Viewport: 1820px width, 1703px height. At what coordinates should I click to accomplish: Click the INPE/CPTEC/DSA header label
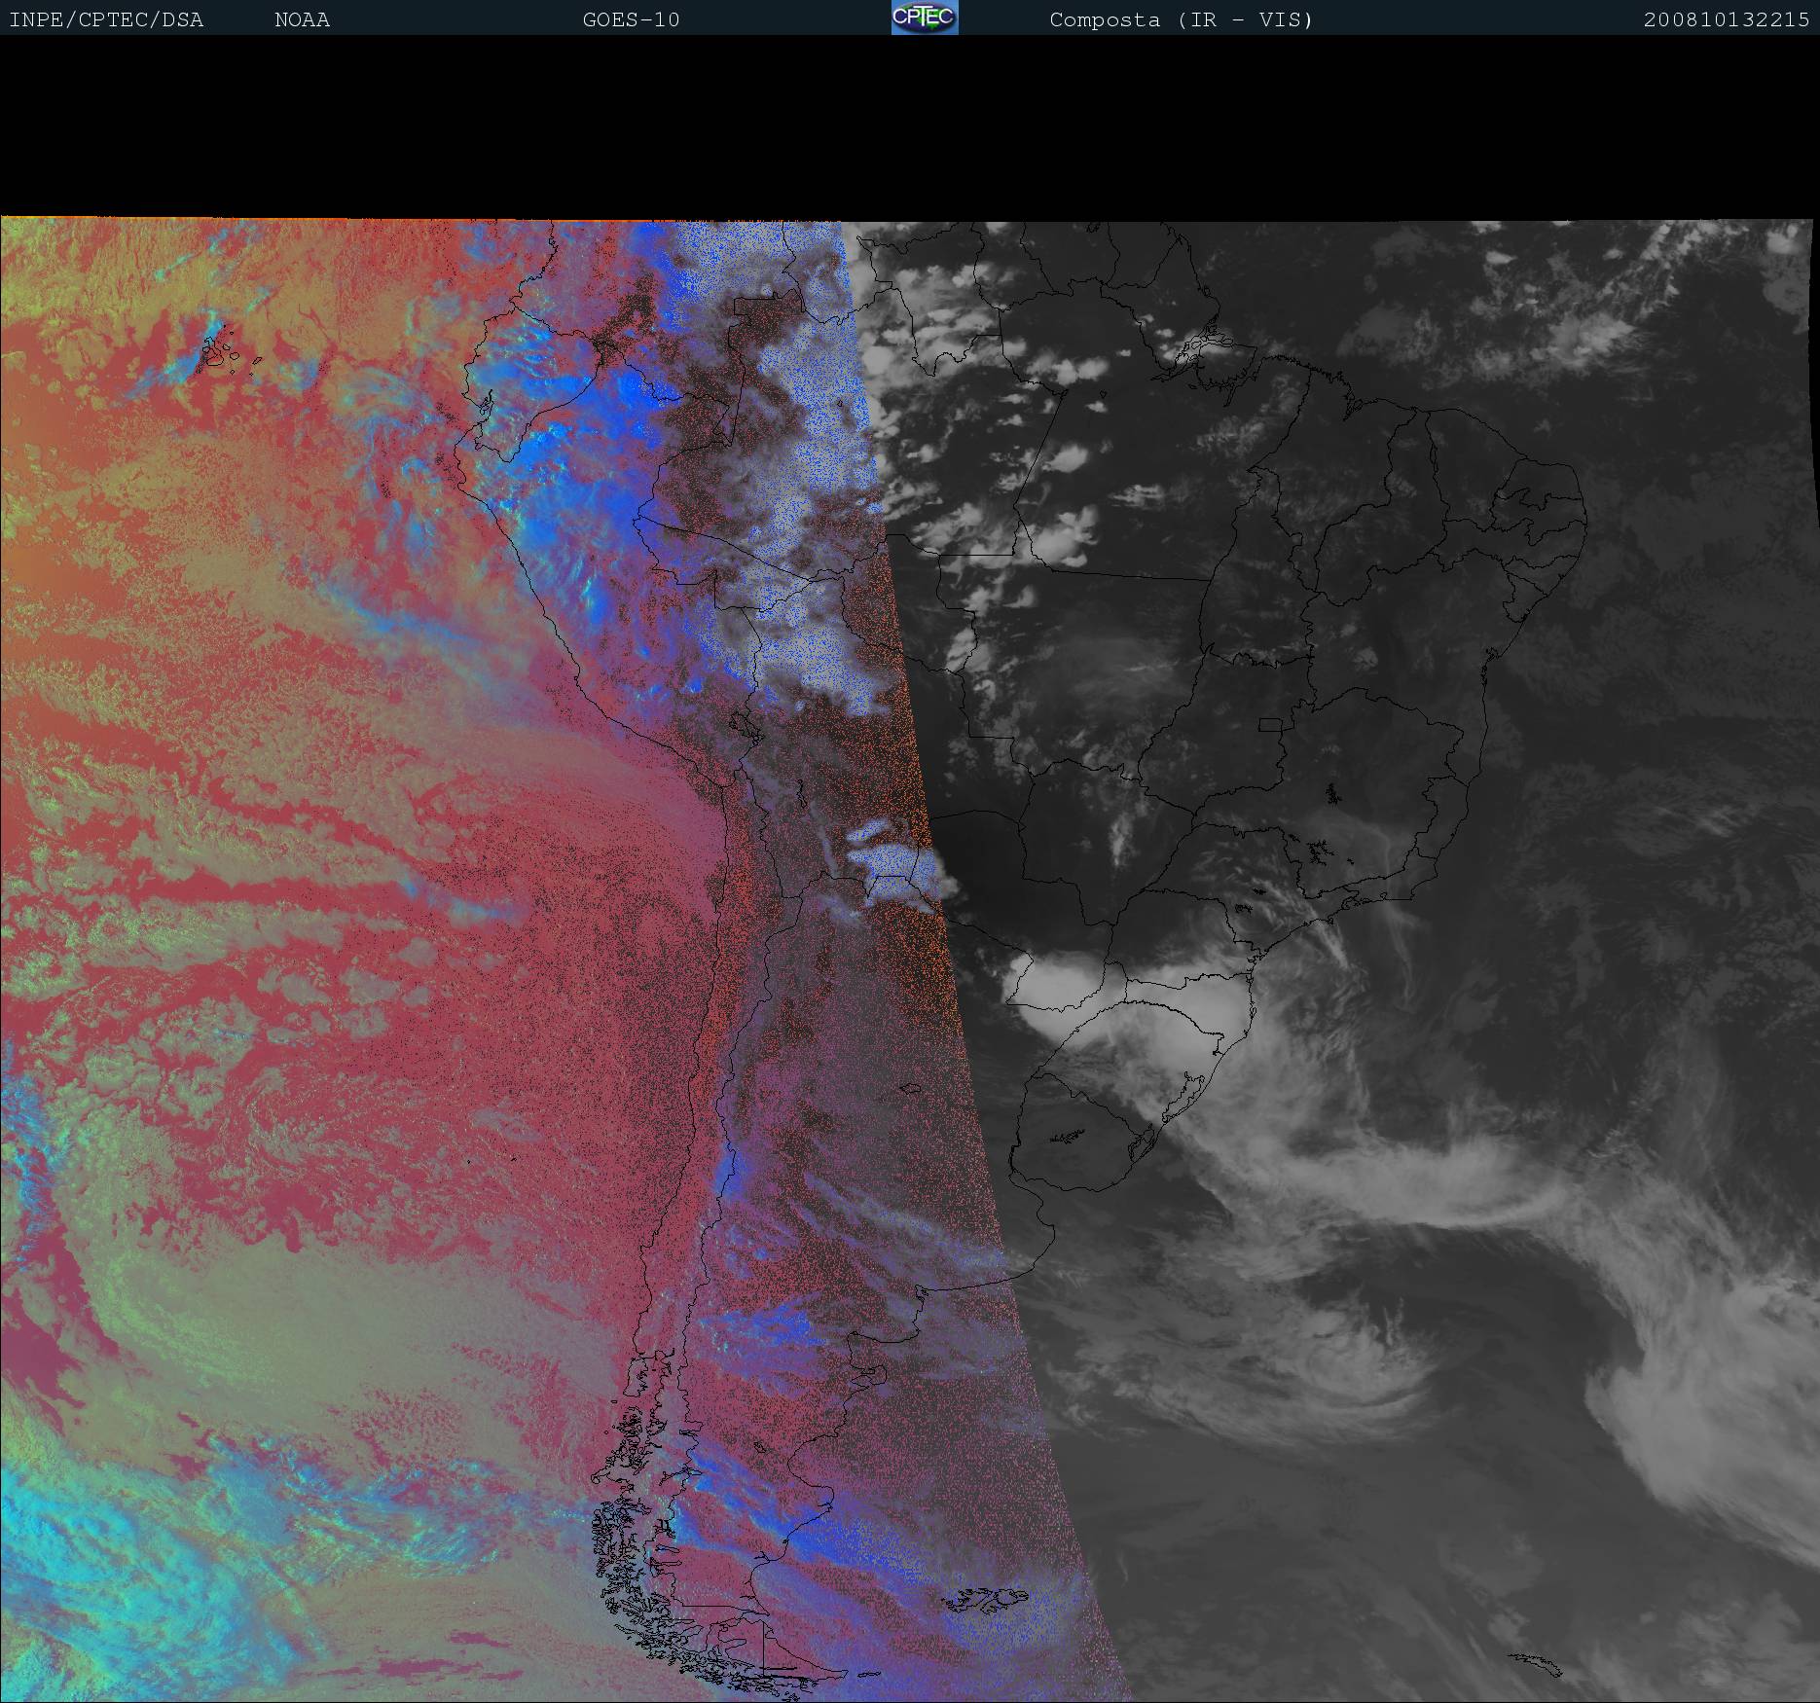[106, 19]
